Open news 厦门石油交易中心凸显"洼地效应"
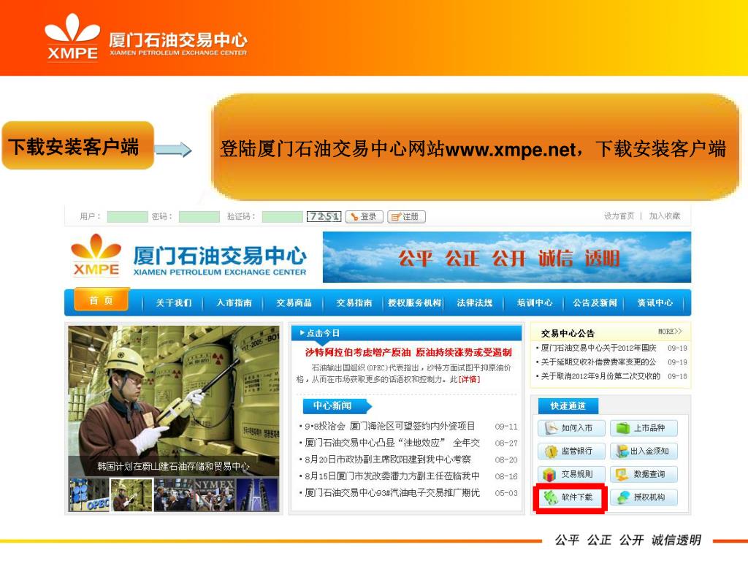748x561 pixels. point(392,443)
